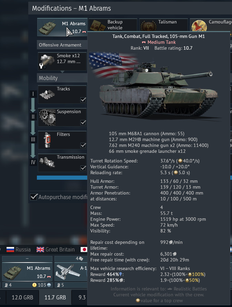232x307 pixels.
Task: Select the Transmission modification icon
Action: [x=47, y=162]
